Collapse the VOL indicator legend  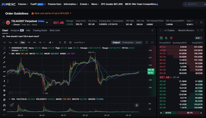[x=9, y=99]
